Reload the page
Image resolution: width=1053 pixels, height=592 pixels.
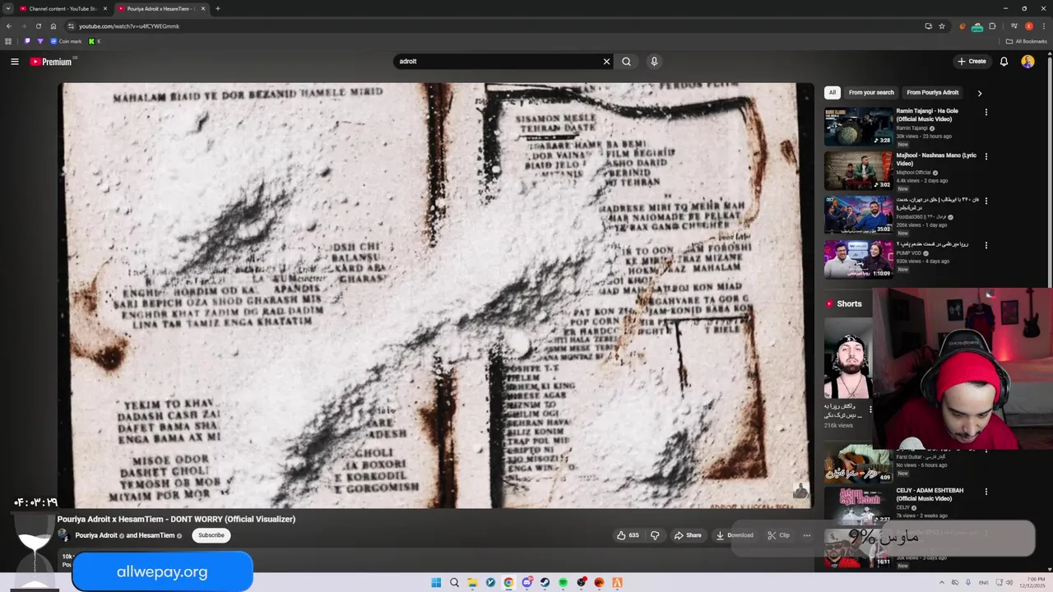[x=38, y=26]
